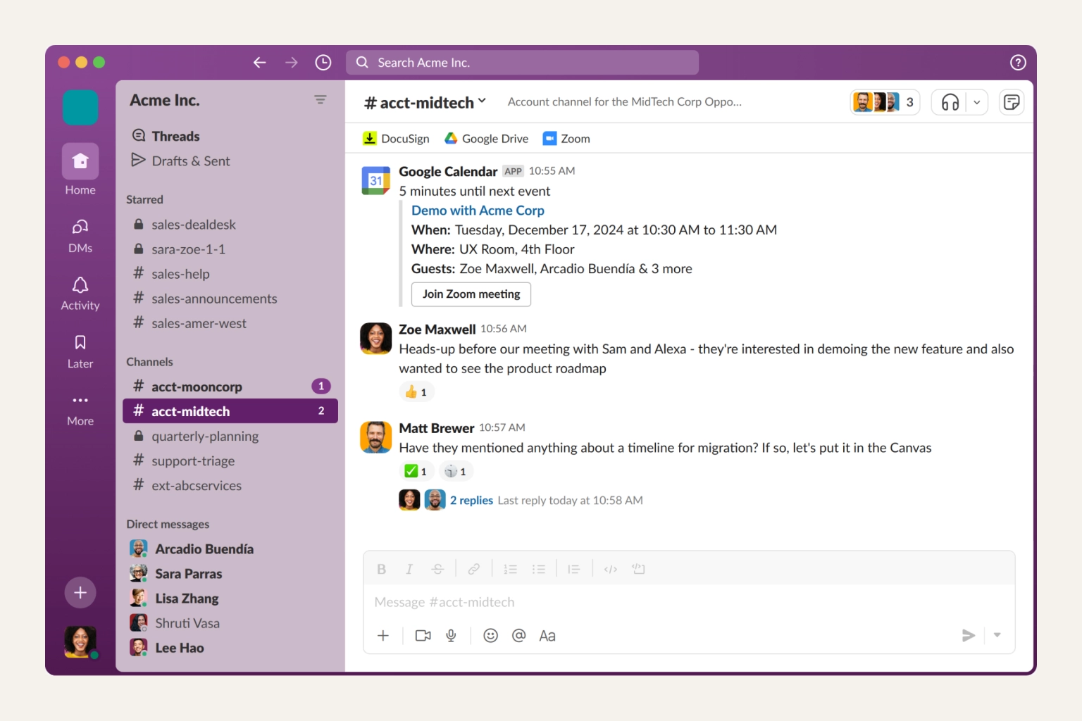Image resolution: width=1082 pixels, height=721 pixels.
Task: Click the Search Acme Inc. field
Action: click(x=522, y=63)
